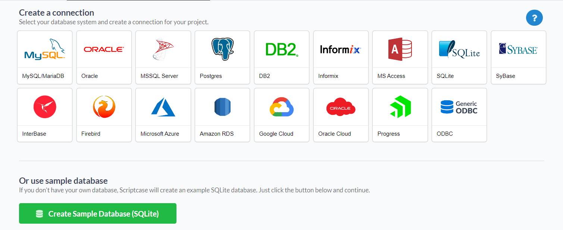
Task: Select the Progress database system
Action: pyautogui.click(x=400, y=115)
